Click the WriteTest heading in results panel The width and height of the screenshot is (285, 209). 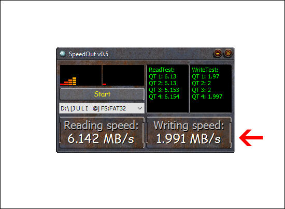tap(205, 70)
